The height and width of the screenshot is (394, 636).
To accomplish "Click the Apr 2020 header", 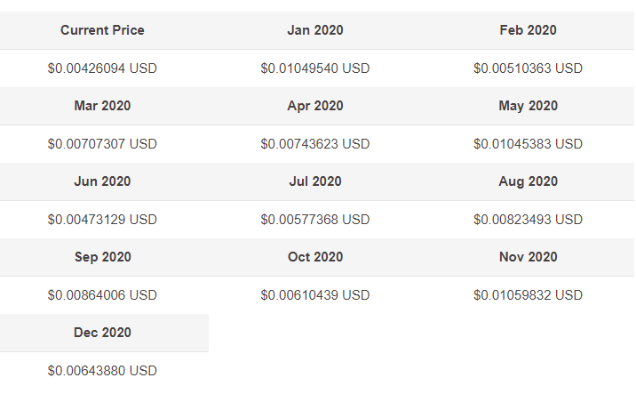I will coord(315,106).
